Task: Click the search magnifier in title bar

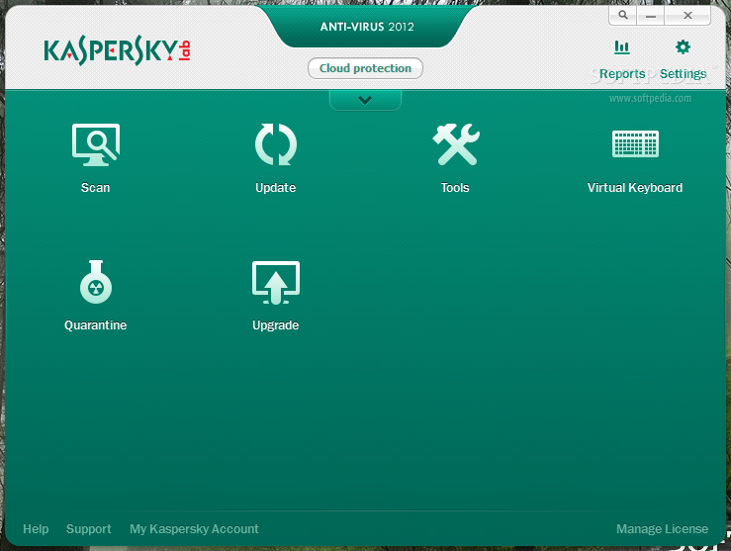Action: [x=623, y=16]
